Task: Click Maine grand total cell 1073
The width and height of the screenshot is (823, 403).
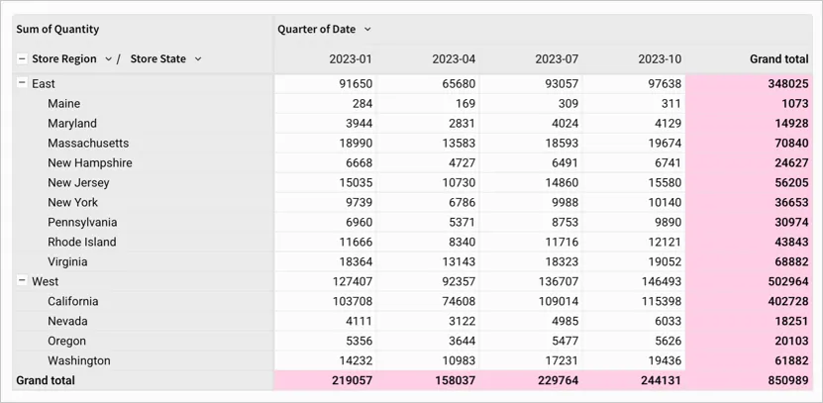Action: pyautogui.click(x=749, y=103)
